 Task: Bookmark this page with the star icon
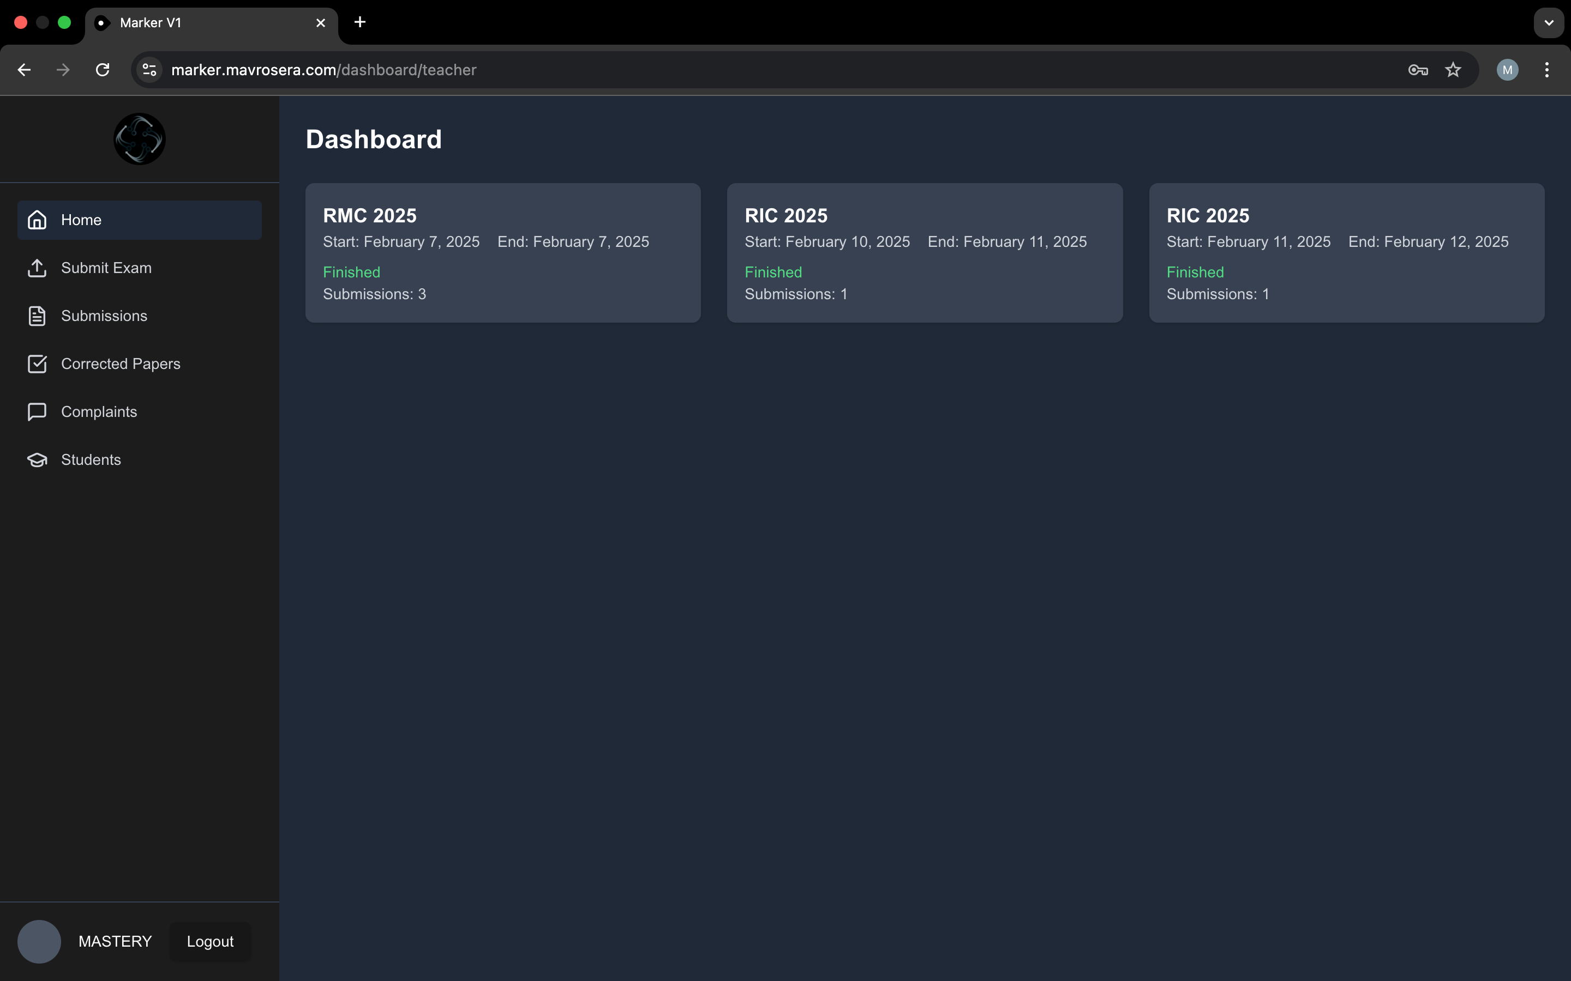tap(1453, 70)
